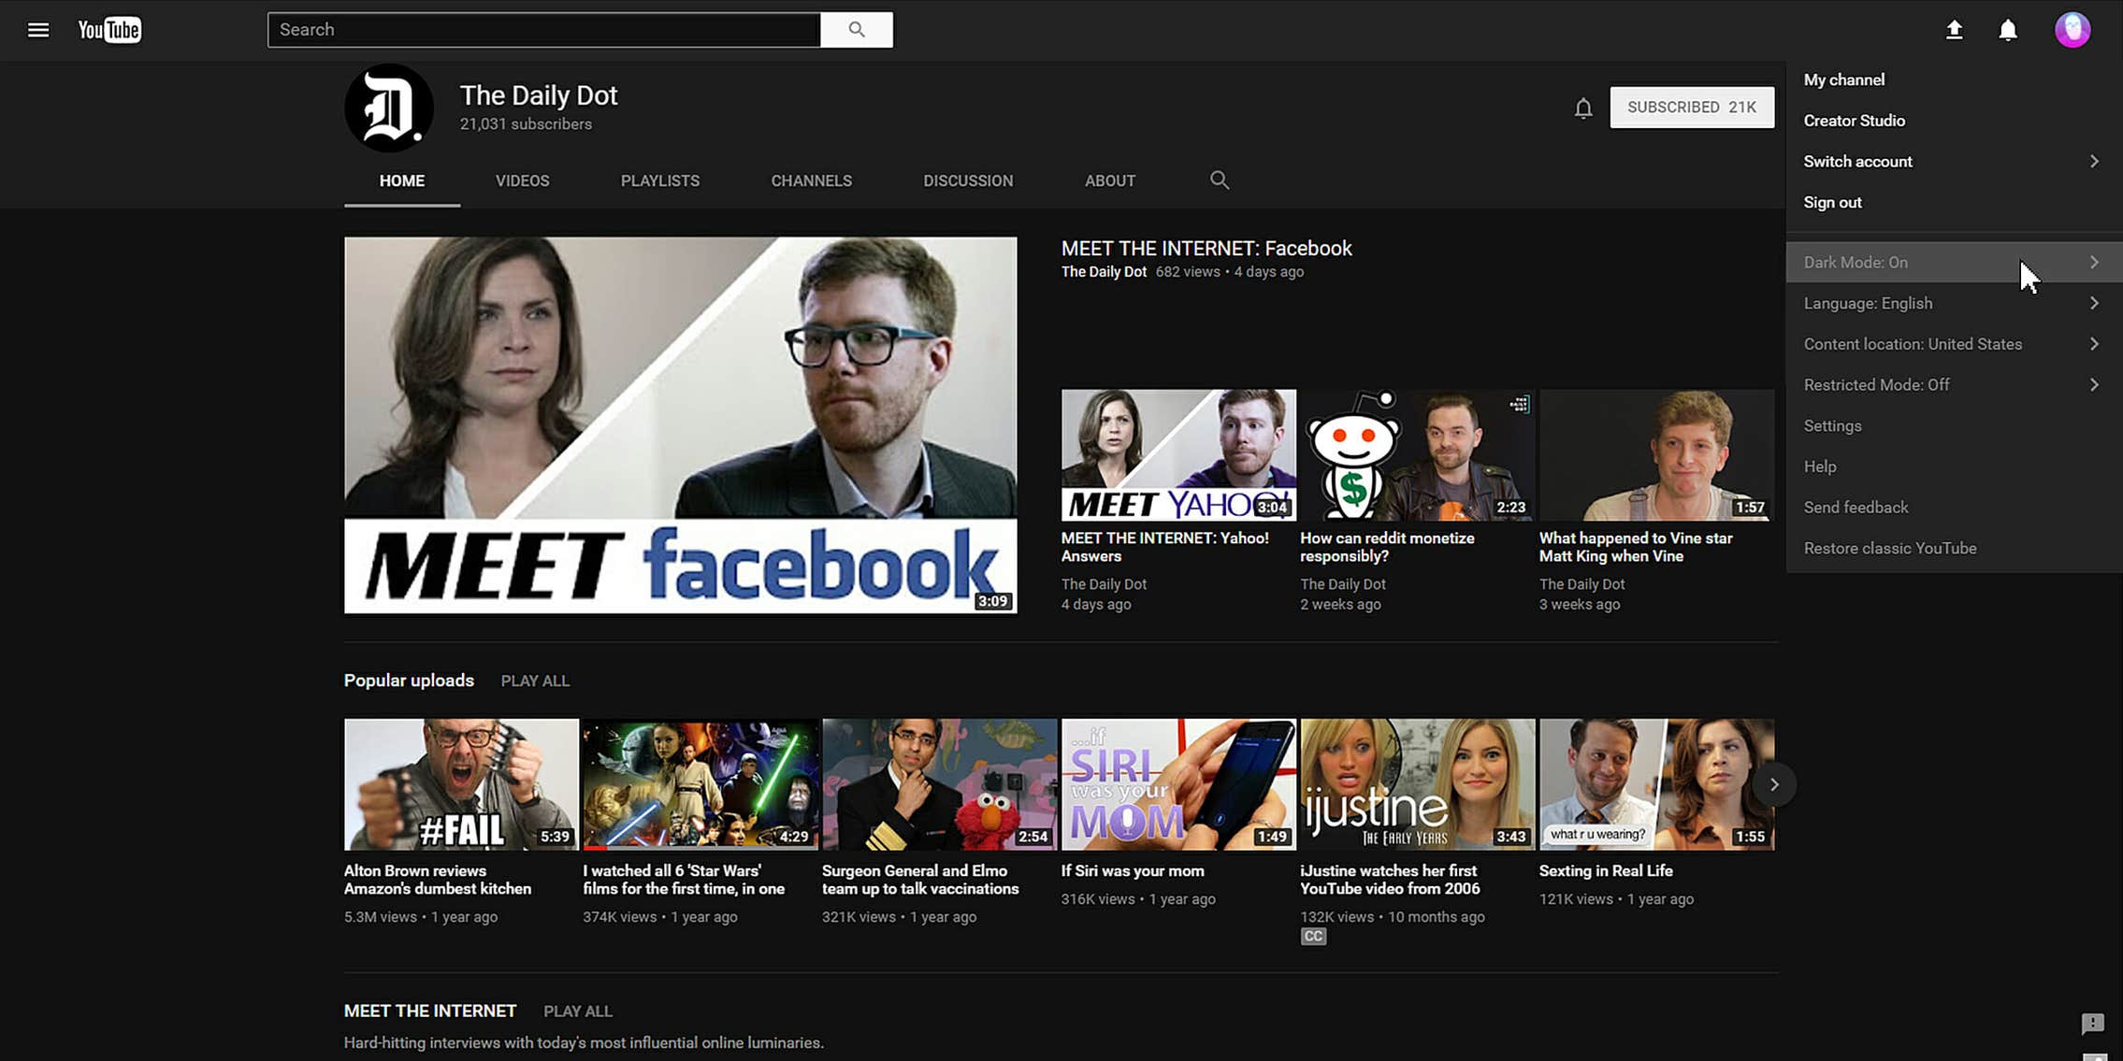
Task: Open Surgeon General and Elmo thumbnail
Action: [x=939, y=784]
